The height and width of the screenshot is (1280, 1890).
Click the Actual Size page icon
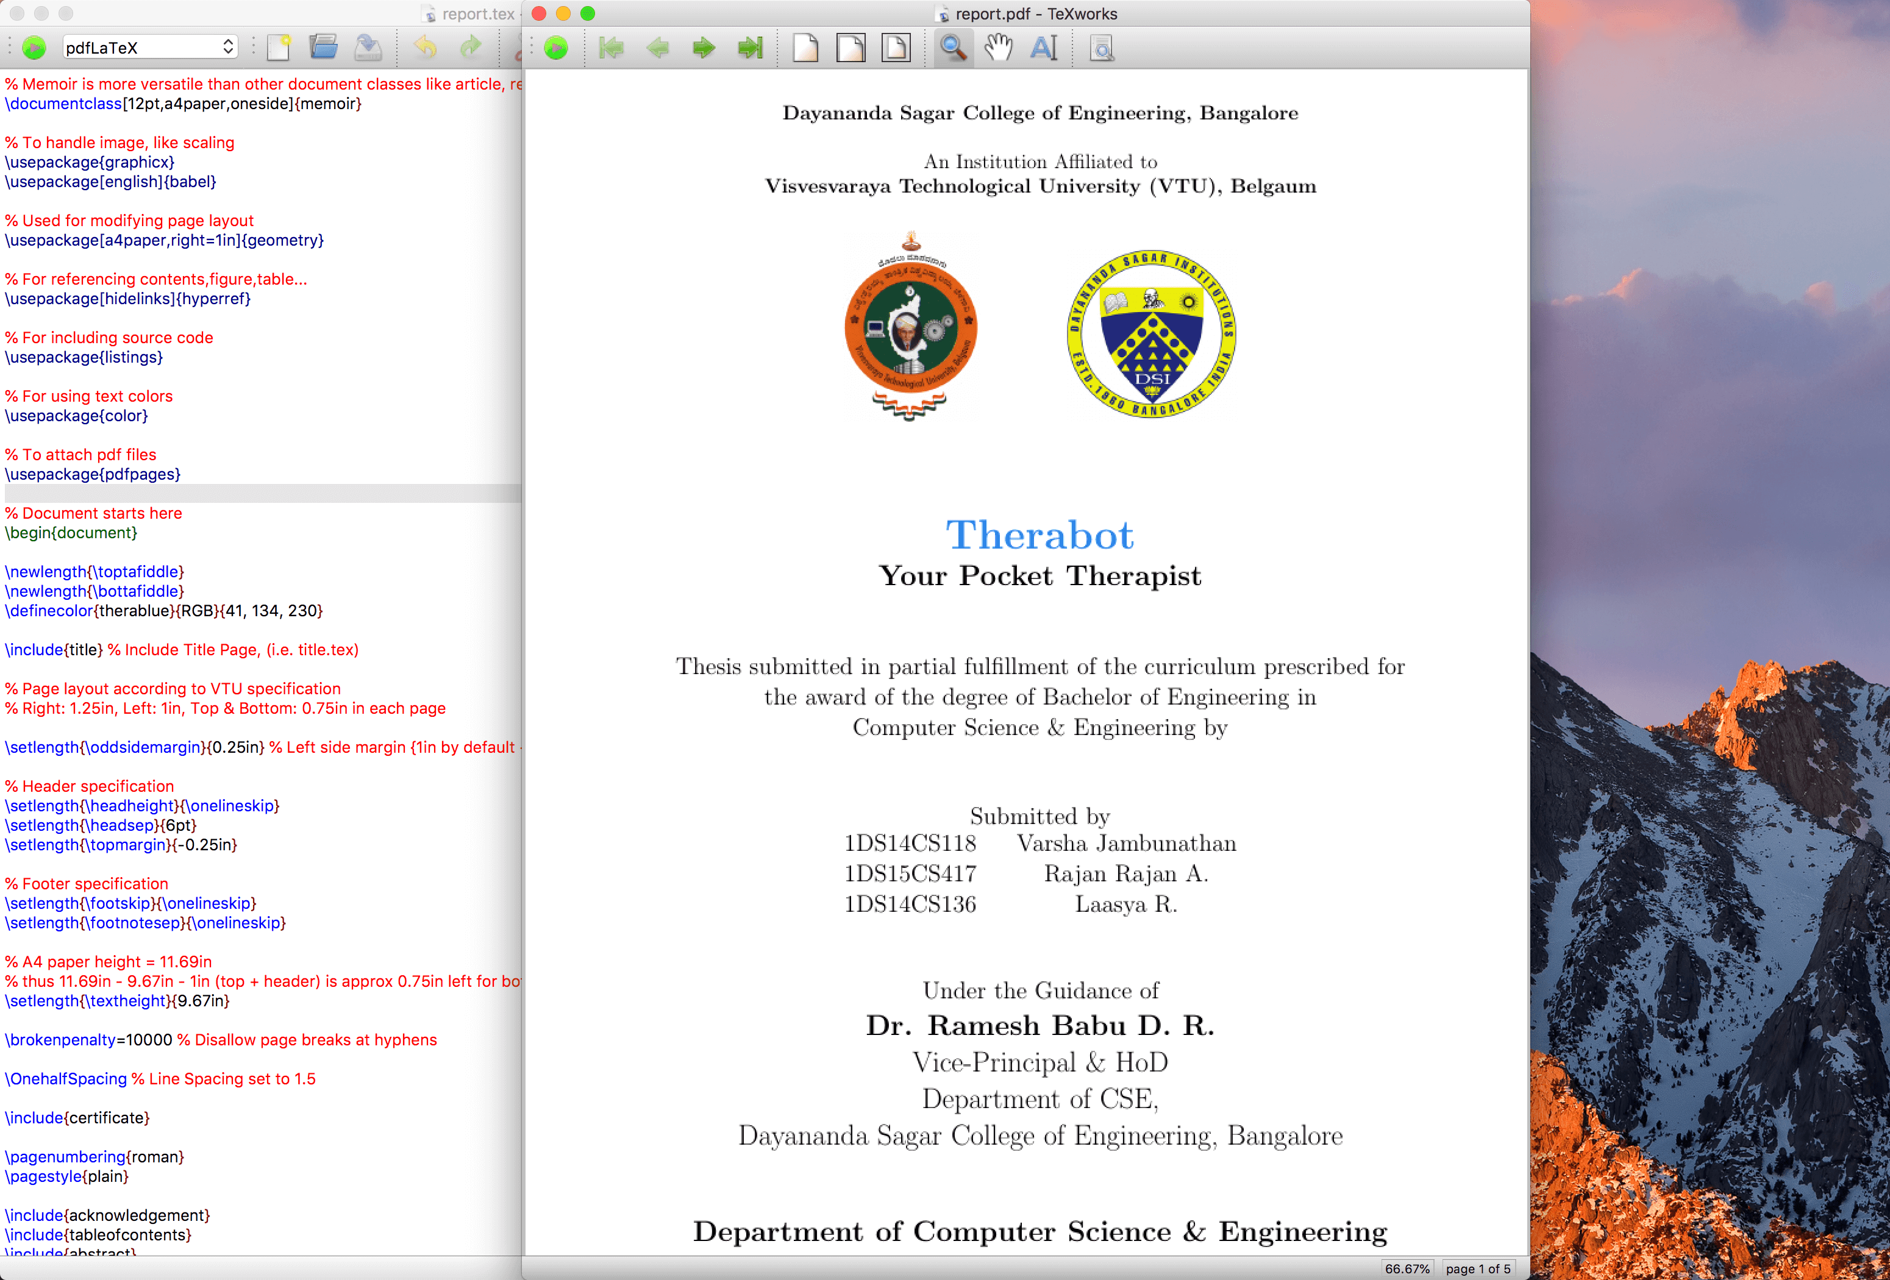click(x=805, y=48)
